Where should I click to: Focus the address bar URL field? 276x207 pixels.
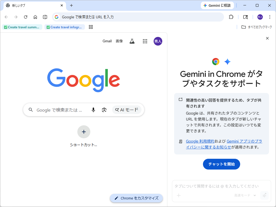pos(138,17)
